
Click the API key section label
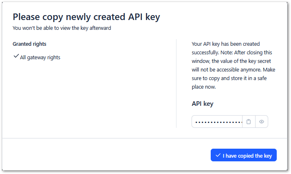(203, 104)
